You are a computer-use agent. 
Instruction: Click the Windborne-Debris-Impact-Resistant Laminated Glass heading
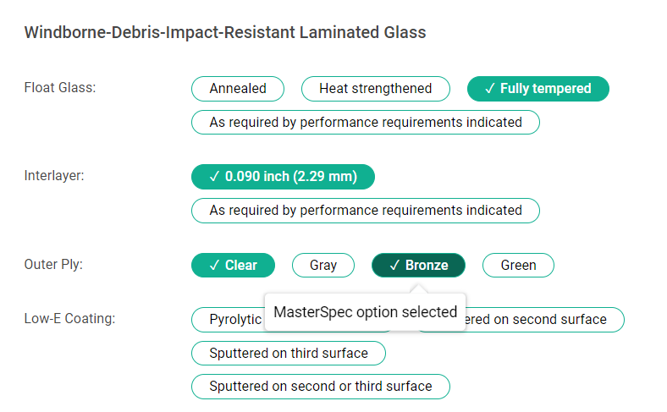click(224, 33)
